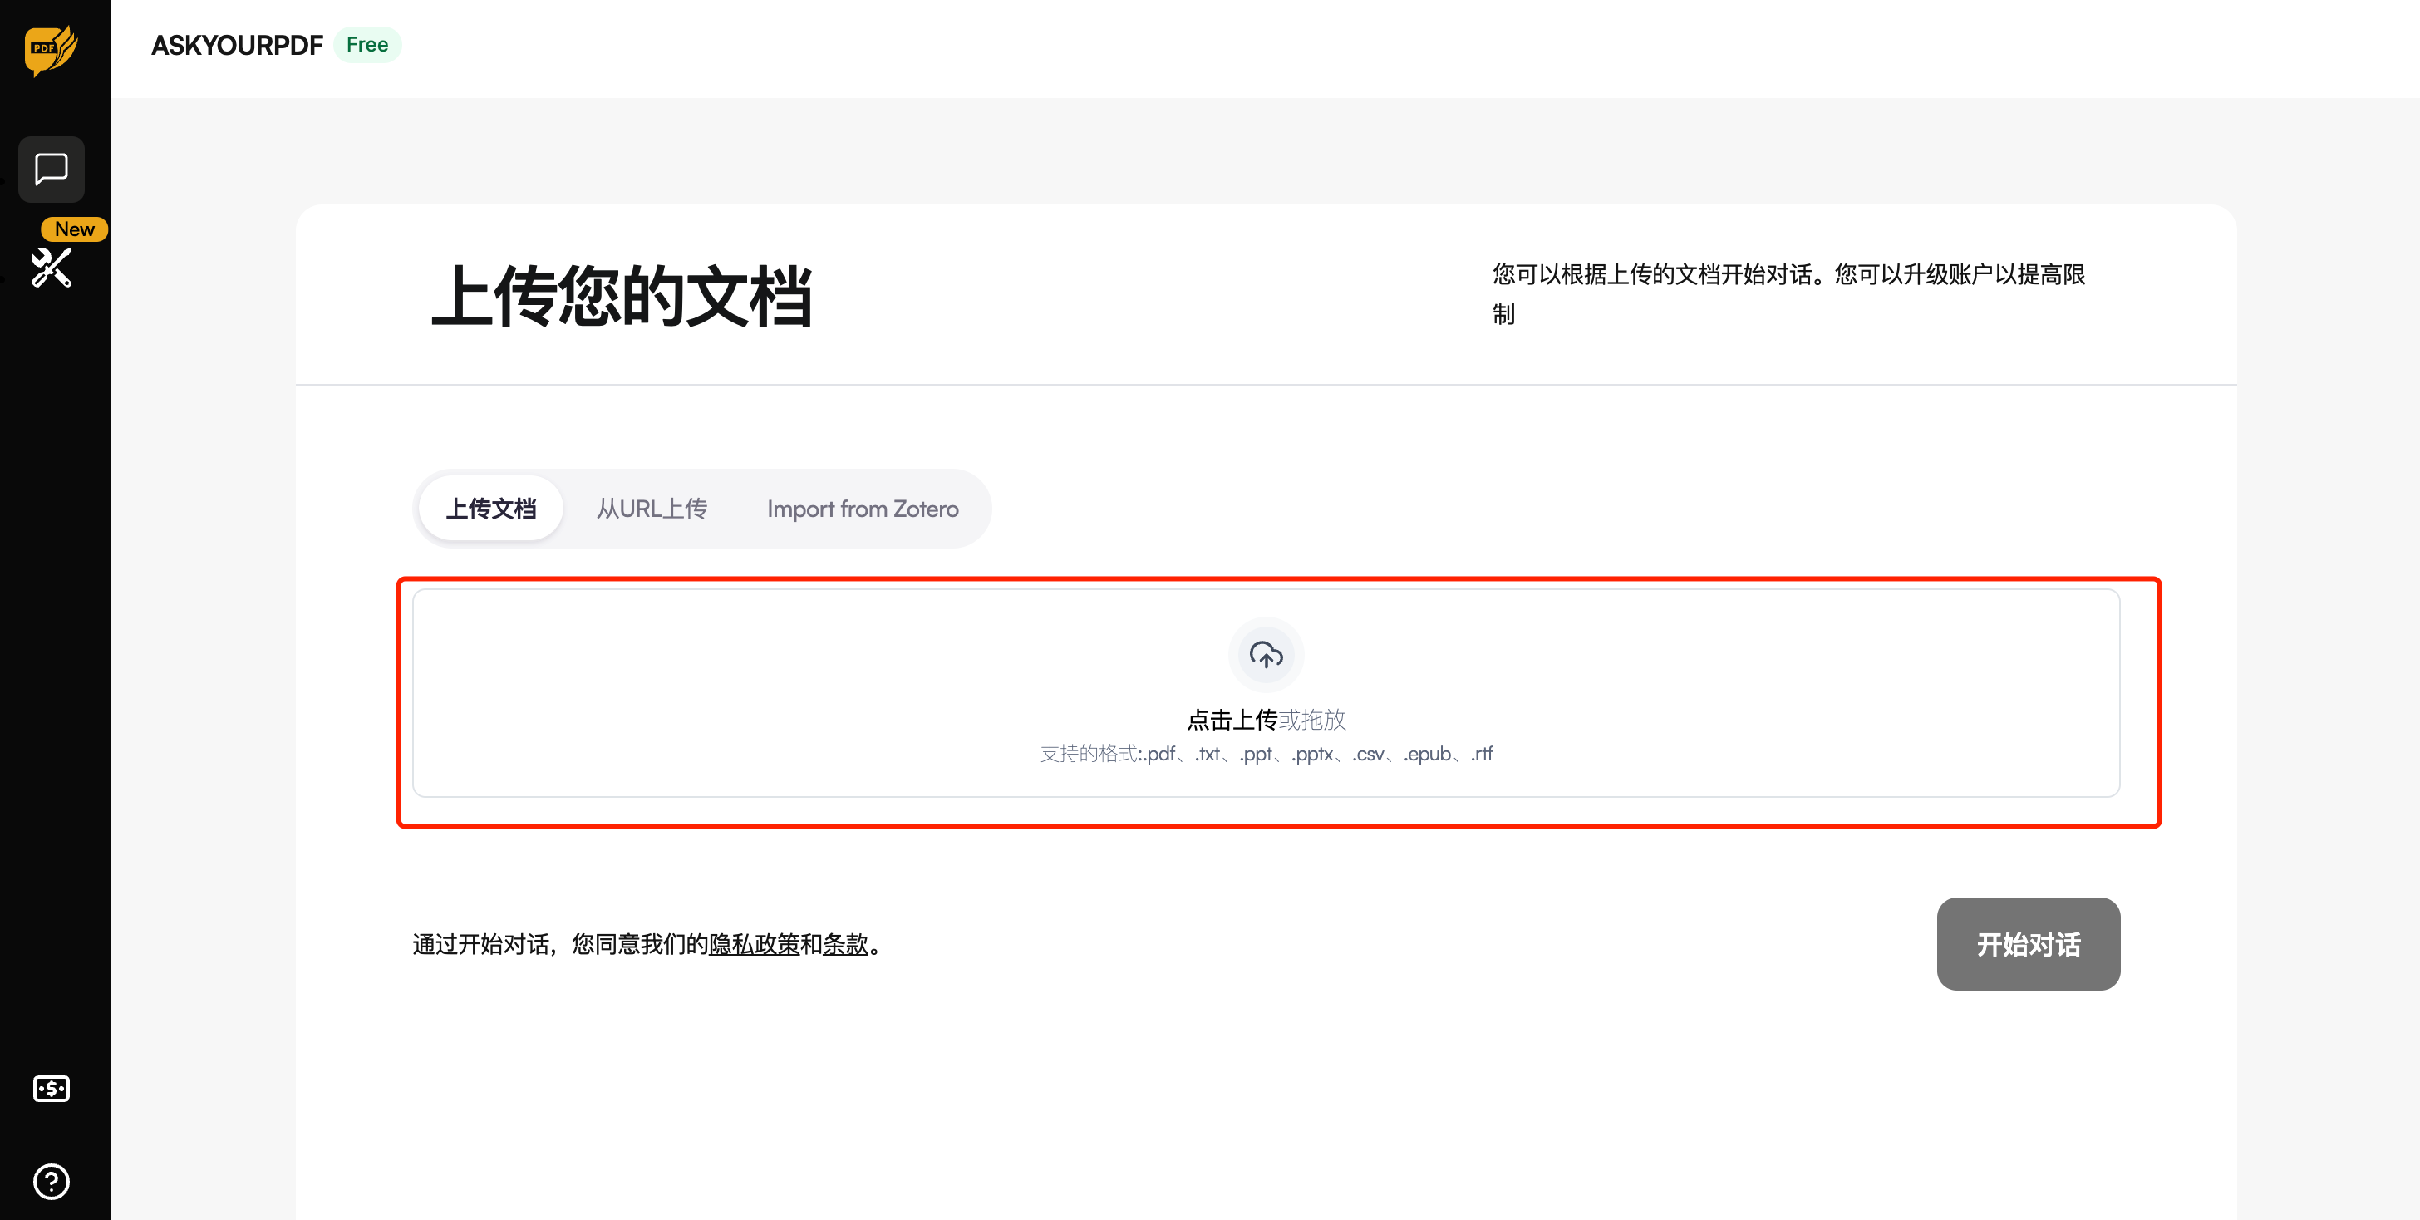Open the 条款 link
The width and height of the screenshot is (2420, 1220).
(x=848, y=946)
